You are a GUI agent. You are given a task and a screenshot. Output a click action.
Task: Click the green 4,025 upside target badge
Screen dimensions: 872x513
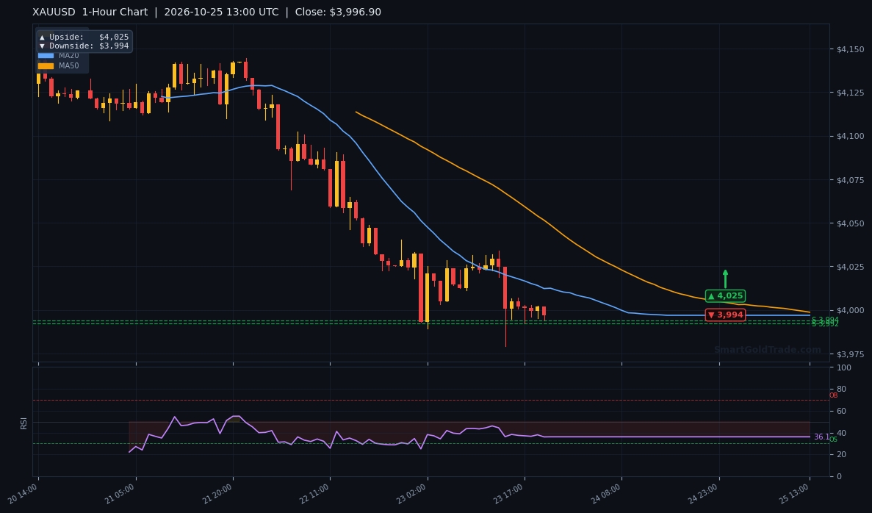point(725,296)
